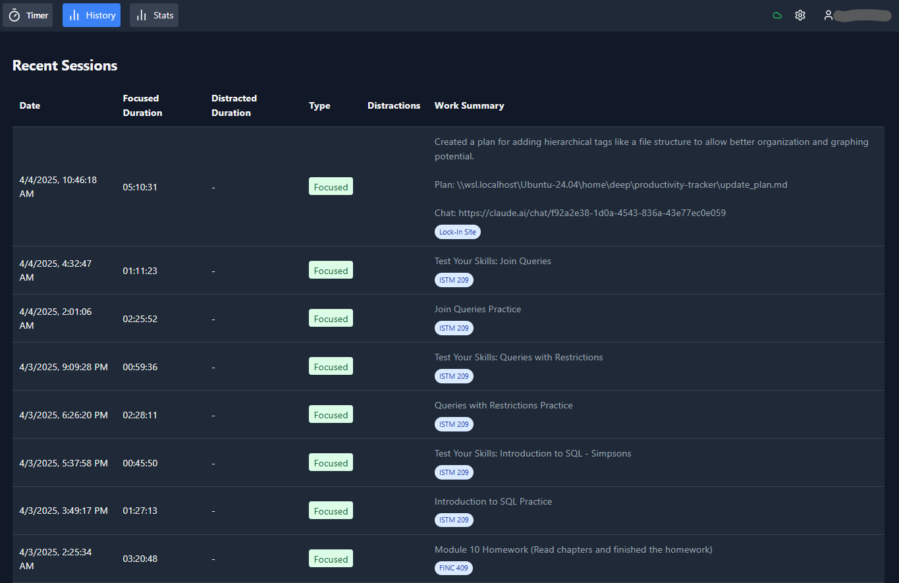Click the Distracted Duration column header
This screenshot has width=899, height=583.
[x=234, y=105]
